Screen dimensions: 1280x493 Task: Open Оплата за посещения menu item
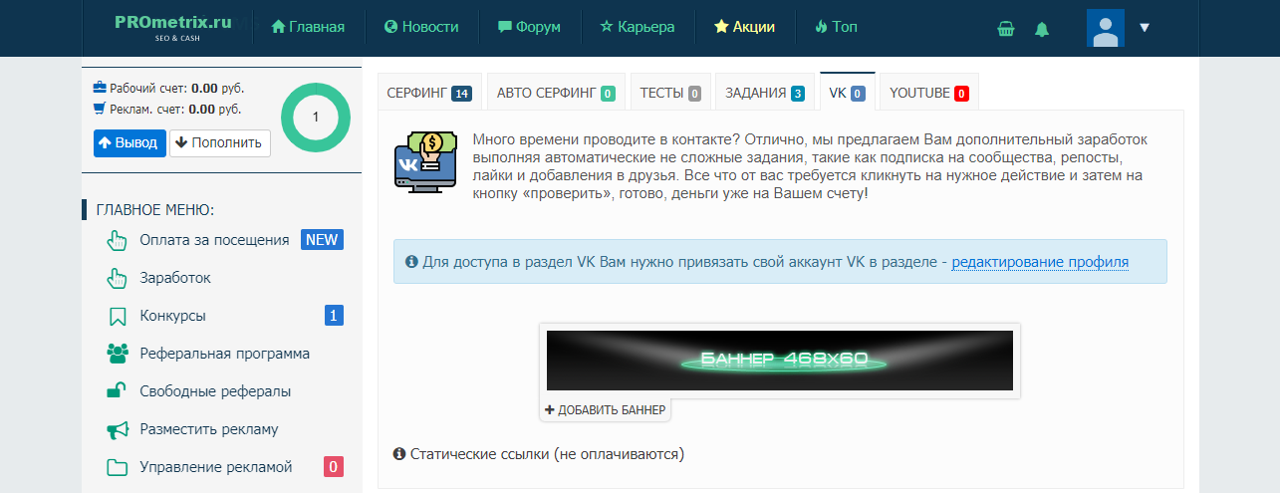(x=214, y=240)
